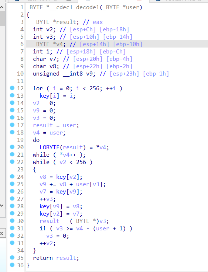
Task: Click breakpoint marker on line 27
Action: pos(12,199)
